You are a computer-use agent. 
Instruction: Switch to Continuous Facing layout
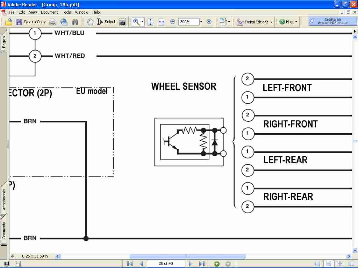coord(340,264)
